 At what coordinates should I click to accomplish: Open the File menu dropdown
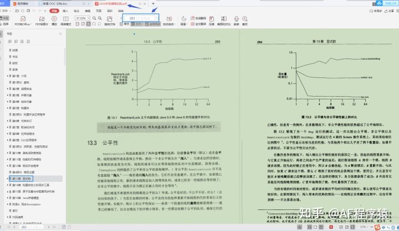pos(6,11)
